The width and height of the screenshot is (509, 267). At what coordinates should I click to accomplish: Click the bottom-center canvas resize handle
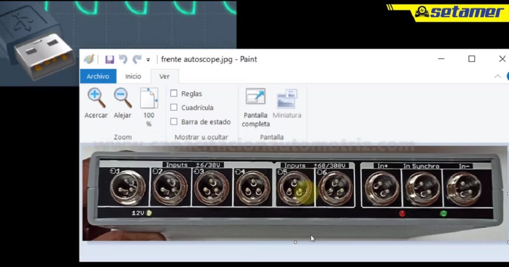pos(295,242)
